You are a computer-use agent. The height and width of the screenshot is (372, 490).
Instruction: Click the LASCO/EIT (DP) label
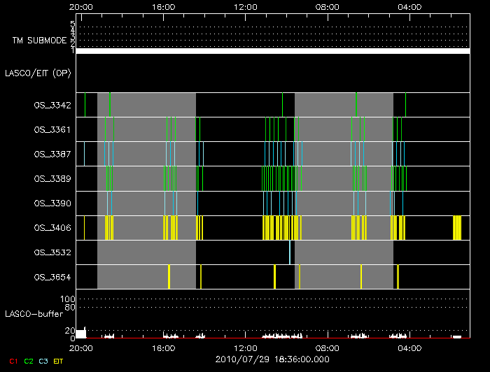coord(39,73)
